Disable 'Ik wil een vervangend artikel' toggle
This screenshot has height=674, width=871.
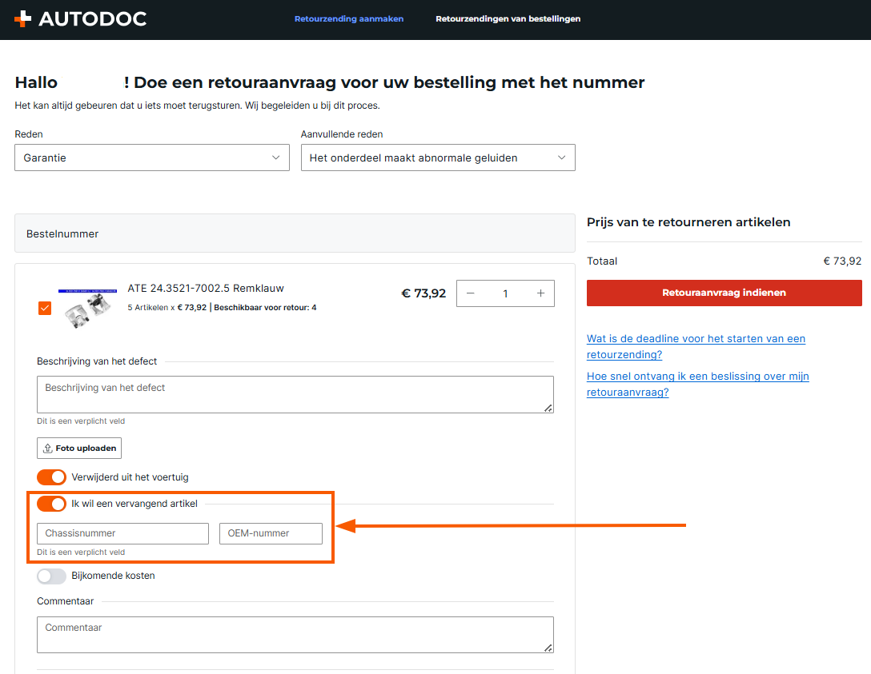52,504
